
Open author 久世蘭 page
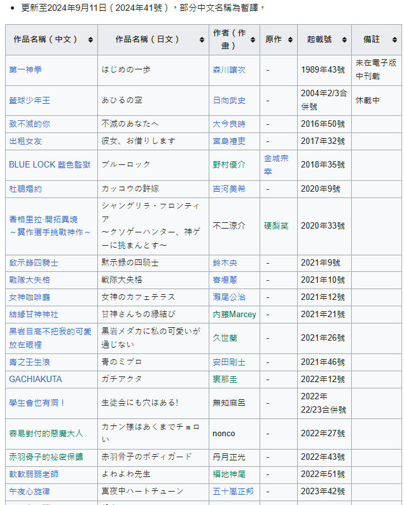225,338
